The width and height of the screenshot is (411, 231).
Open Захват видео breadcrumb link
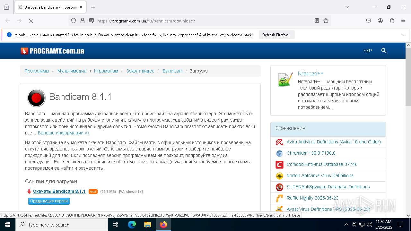(140, 71)
